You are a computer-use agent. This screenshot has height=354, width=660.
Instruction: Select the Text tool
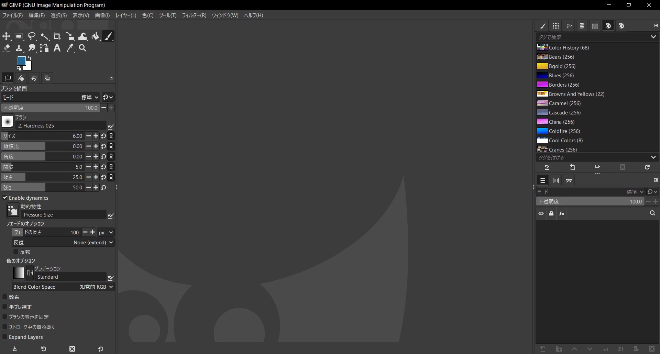pos(57,48)
